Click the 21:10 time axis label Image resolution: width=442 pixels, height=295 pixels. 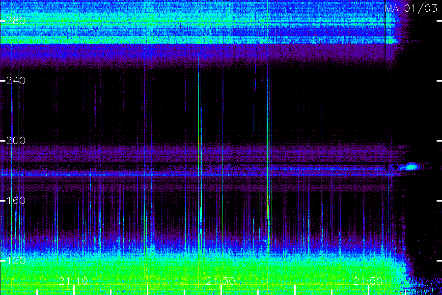pyautogui.click(x=73, y=281)
